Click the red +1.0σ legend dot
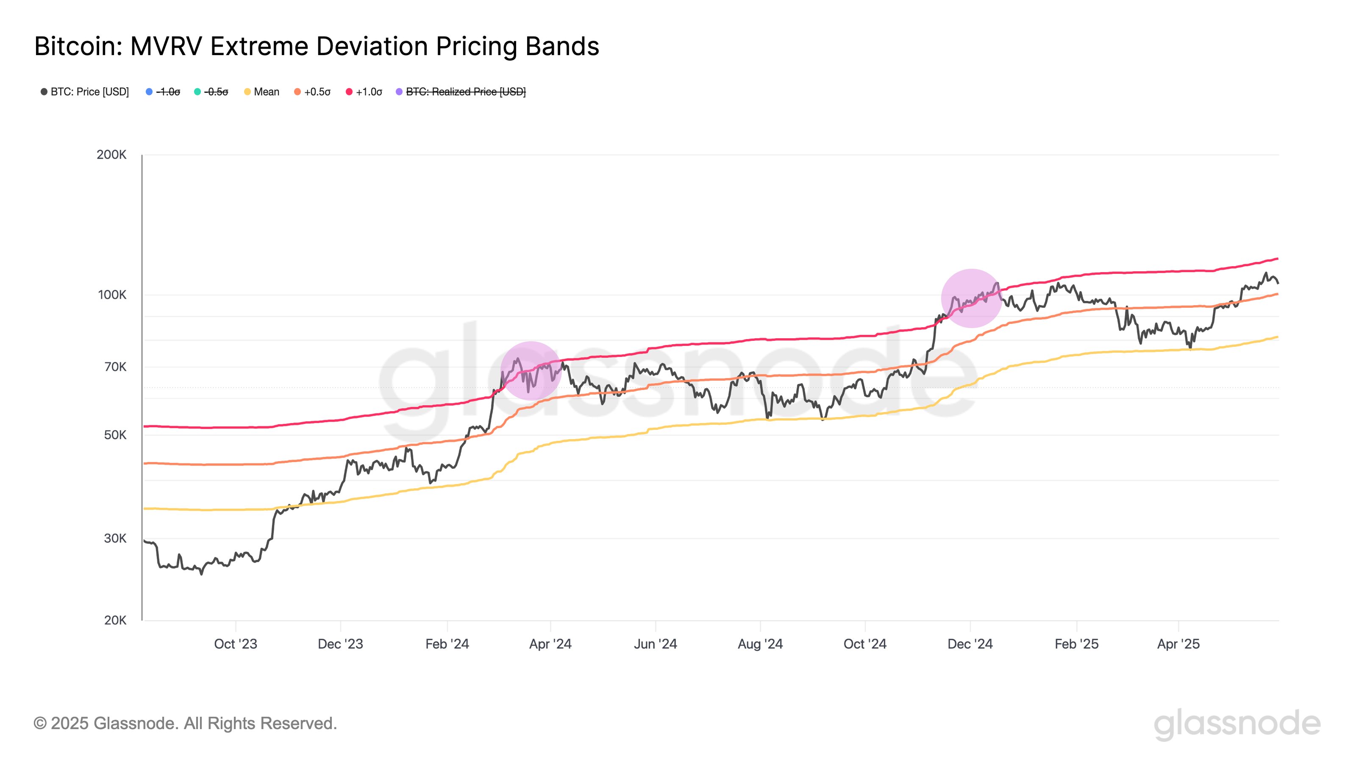Screen dimensions: 1356x763 pos(349,92)
